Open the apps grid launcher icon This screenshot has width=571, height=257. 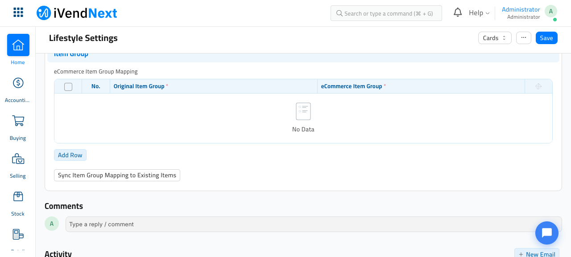pyautogui.click(x=18, y=12)
